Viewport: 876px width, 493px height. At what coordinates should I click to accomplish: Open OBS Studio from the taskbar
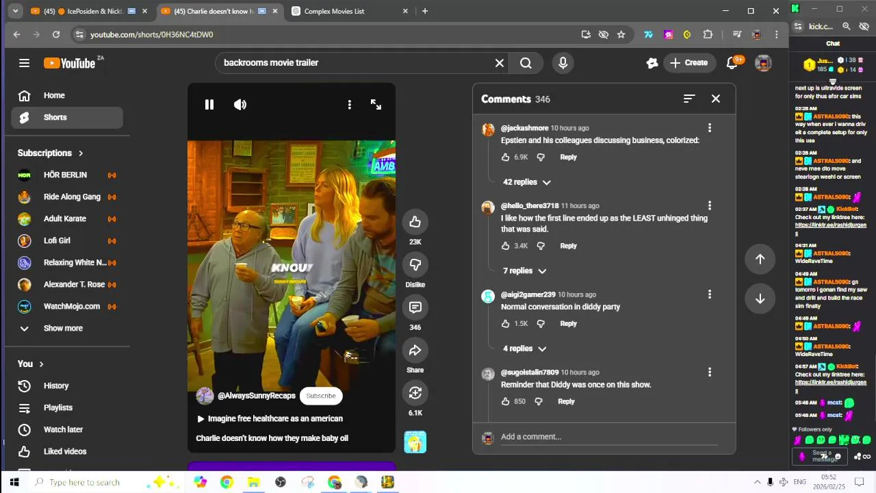click(x=280, y=483)
